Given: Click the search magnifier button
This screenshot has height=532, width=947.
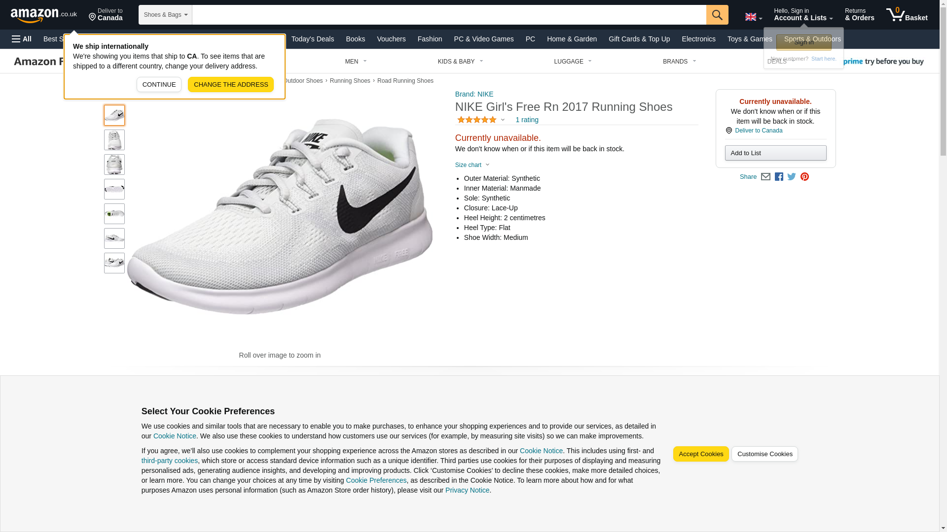Looking at the screenshot, I should click(x=717, y=15).
